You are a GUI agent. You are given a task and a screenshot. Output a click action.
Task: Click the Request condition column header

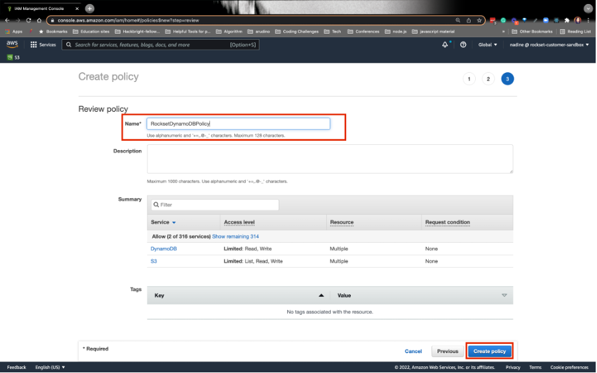click(447, 222)
